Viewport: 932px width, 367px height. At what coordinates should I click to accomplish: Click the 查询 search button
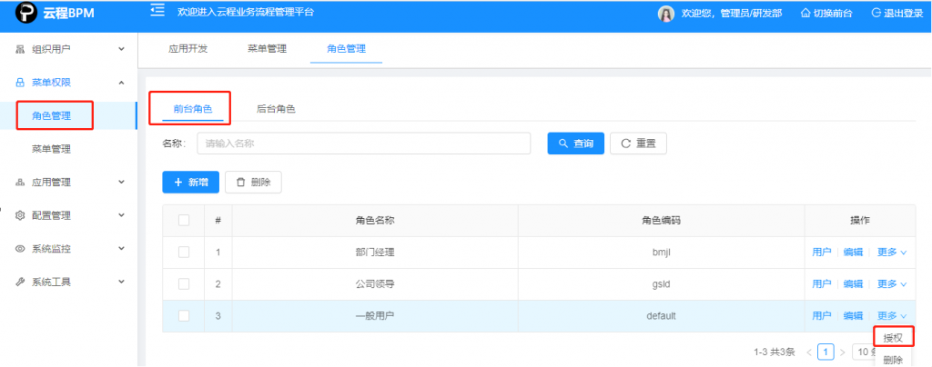[575, 144]
